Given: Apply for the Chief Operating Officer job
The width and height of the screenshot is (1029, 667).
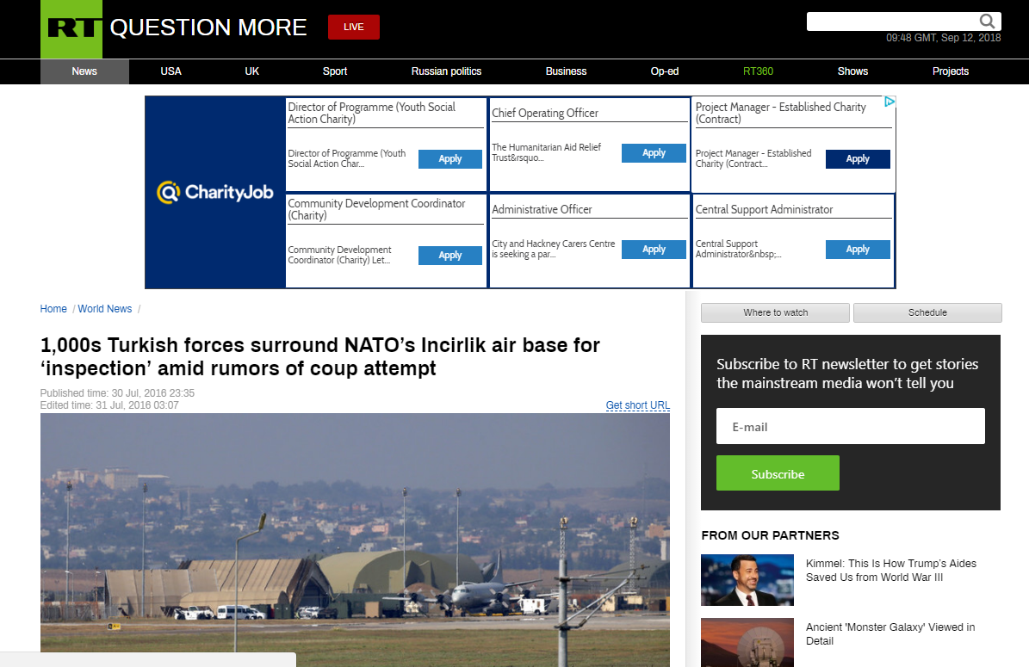Looking at the screenshot, I should [x=654, y=153].
